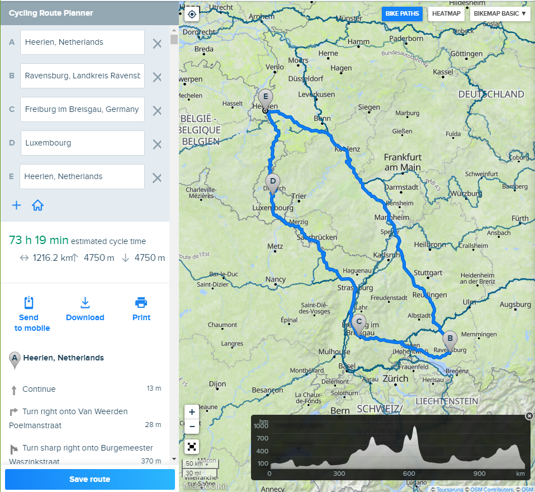Screen dimensions: 535x492
Task: Toggle the Heatmap layer
Action: tap(446, 14)
